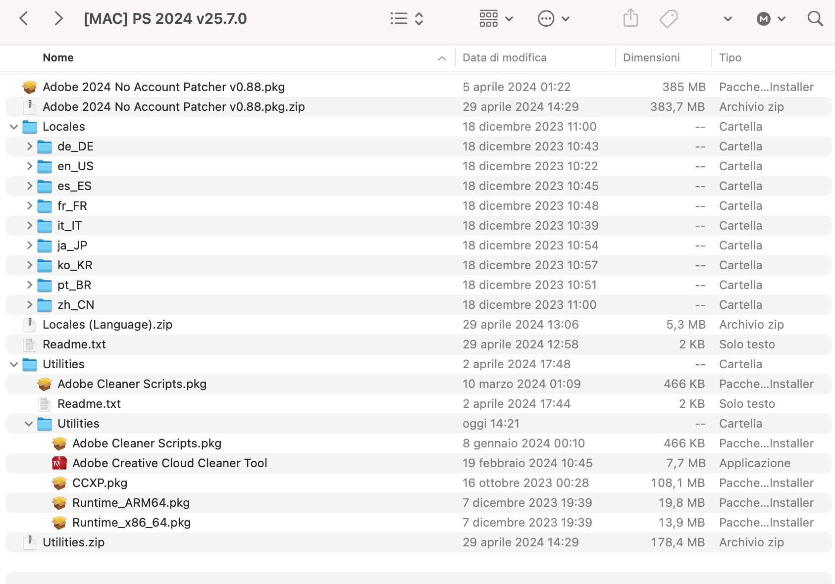
Task: Select Adobe Cleaner Scripts.pkg icon from 10 marzo
Action: pyautogui.click(x=45, y=384)
